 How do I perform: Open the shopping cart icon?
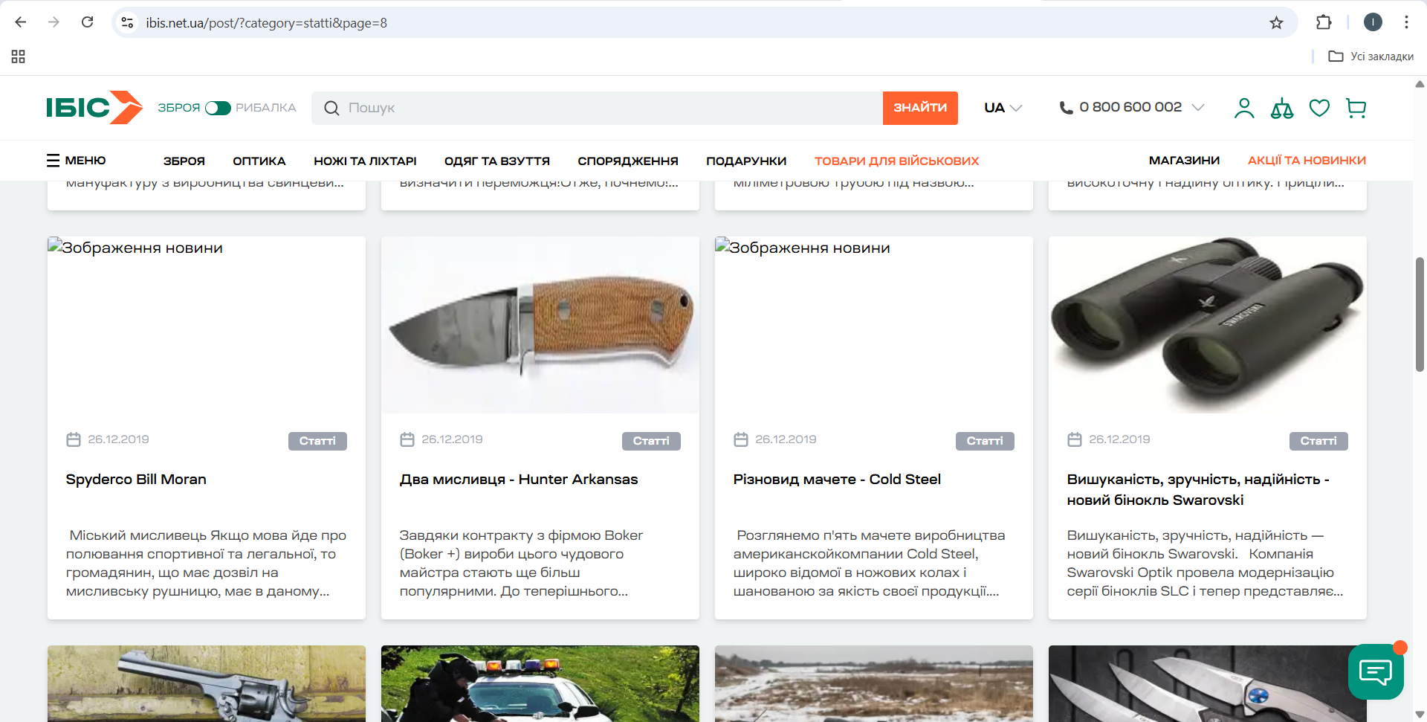pos(1356,109)
